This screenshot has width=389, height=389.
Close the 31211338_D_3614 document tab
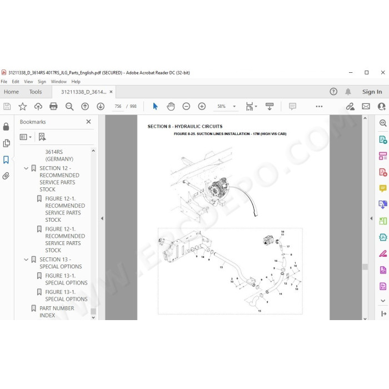pyautogui.click(x=111, y=92)
